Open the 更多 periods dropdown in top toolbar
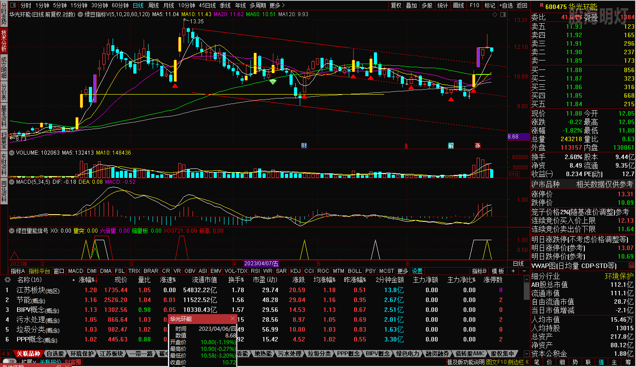The width and height of the screenshot is (636, 367). click(276, 6)
